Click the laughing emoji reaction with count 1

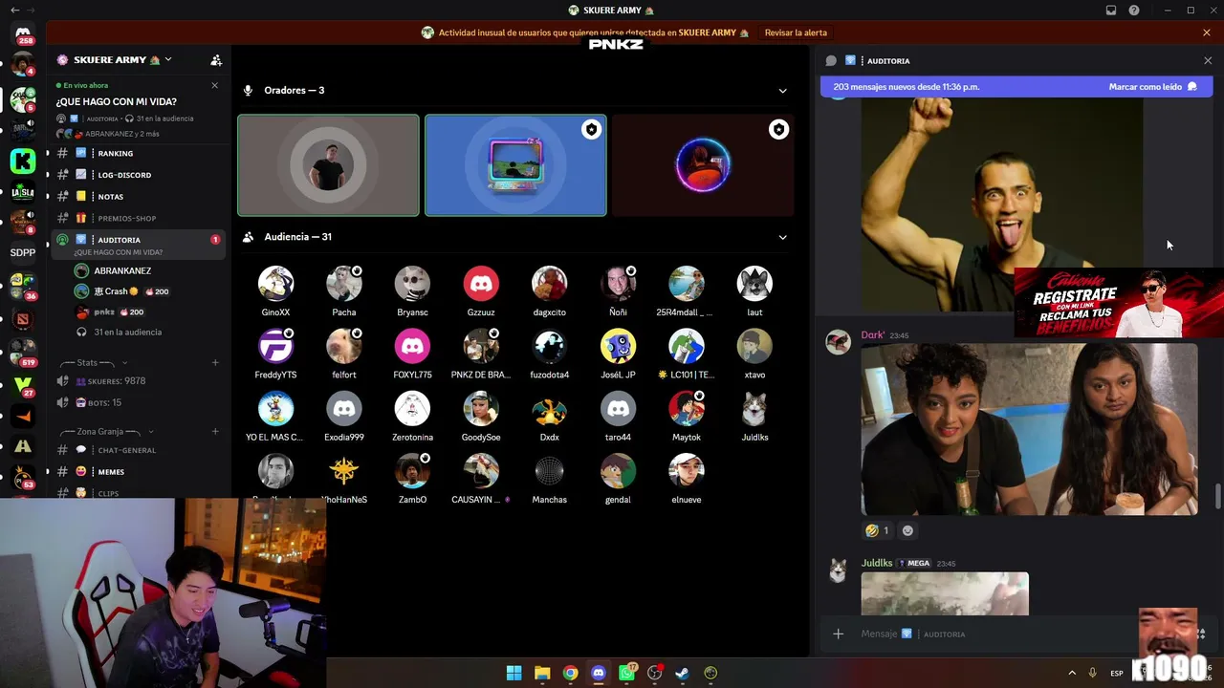[877, 530]
